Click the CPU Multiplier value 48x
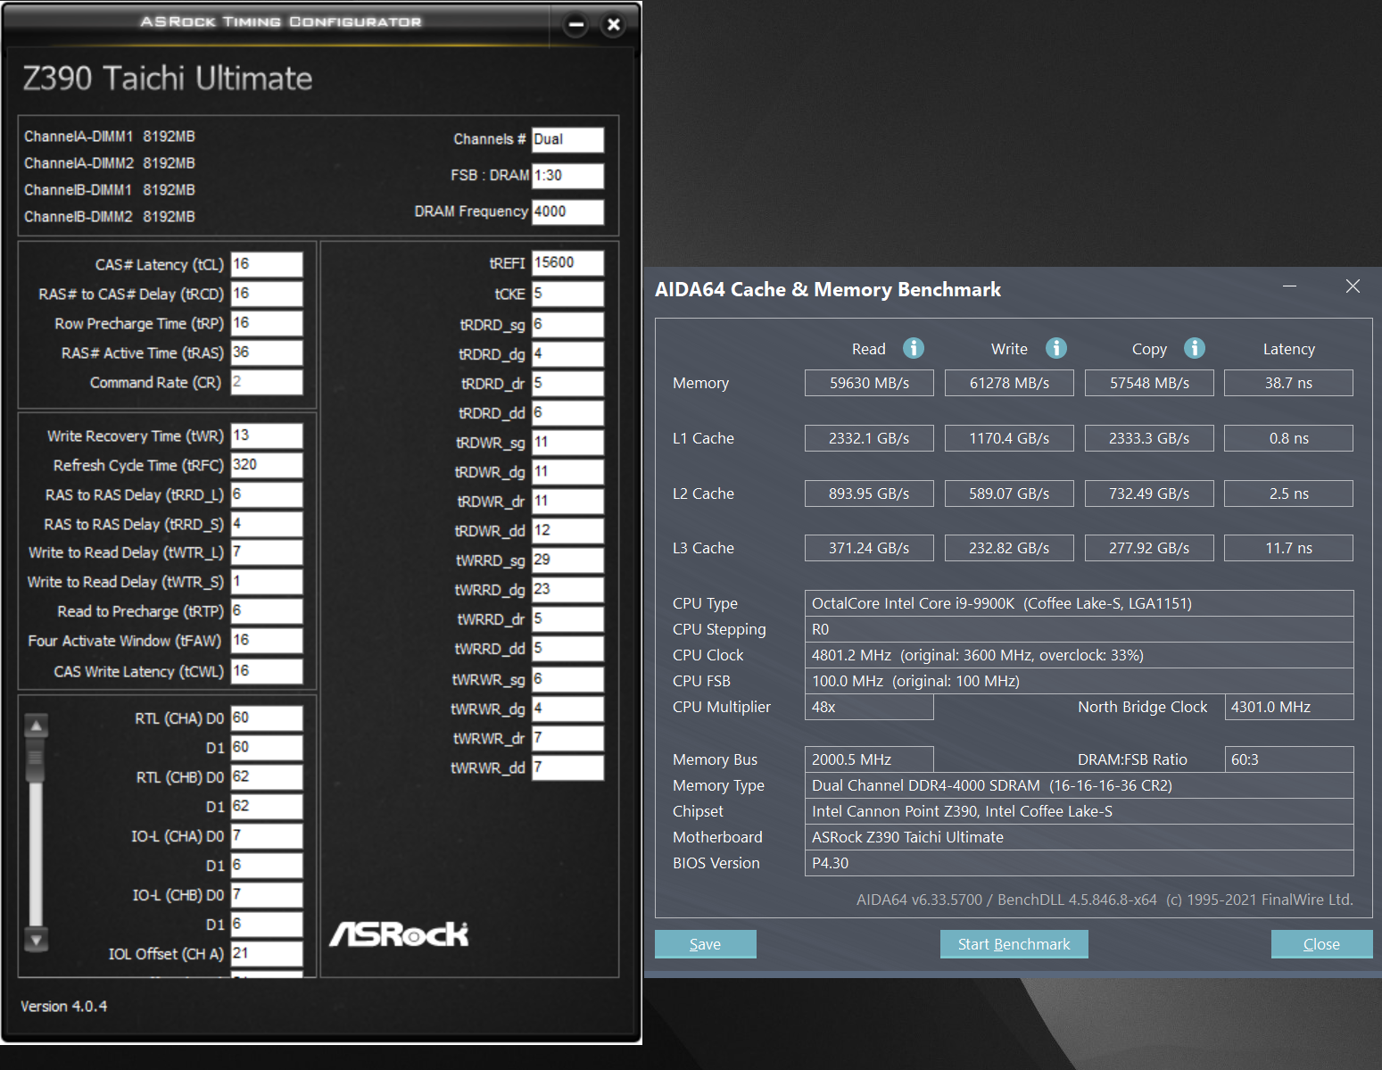Image resolution: width=1382 pixels, height=1070 pixels. pos(869,707)
